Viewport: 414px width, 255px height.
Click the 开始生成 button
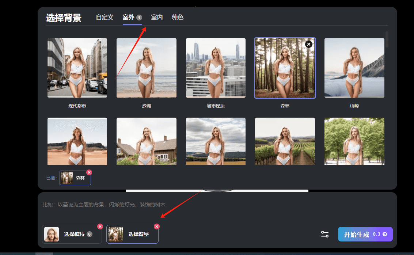click(365, 234)
